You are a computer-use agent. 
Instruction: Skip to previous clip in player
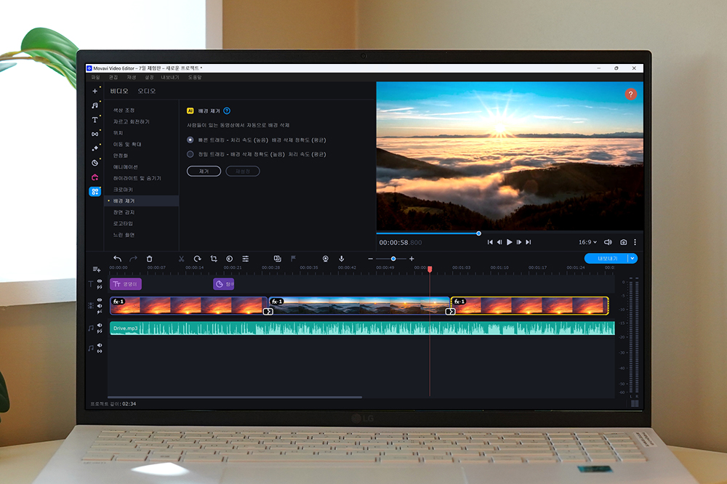pos(490,242)
